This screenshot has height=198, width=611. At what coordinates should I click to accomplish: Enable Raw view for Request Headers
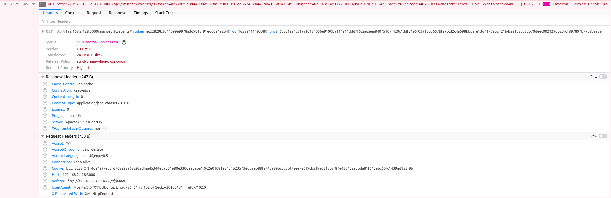(603, 136)
